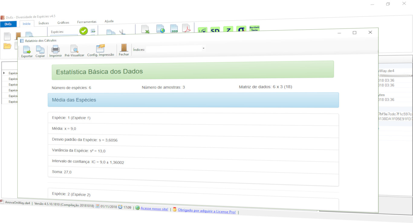The height and width of the screenshot is (223, 413).
Task: Click the calendar icon in status bar
Action: pyautogui.click(x=98, y=206)
